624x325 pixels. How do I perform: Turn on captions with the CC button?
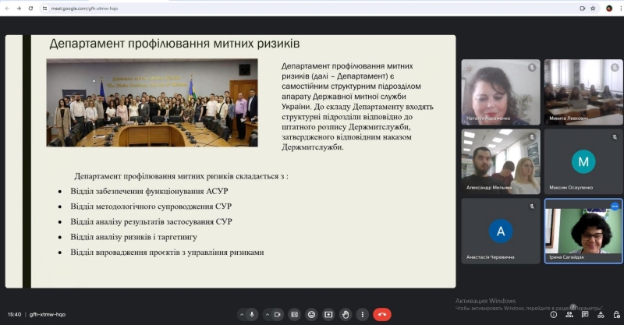(x=295, y=315)
